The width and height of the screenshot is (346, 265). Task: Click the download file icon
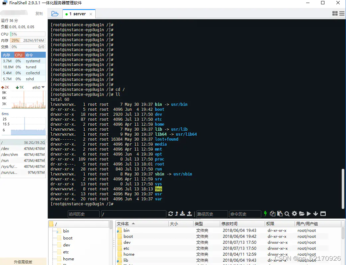click(x=183, y=214)
